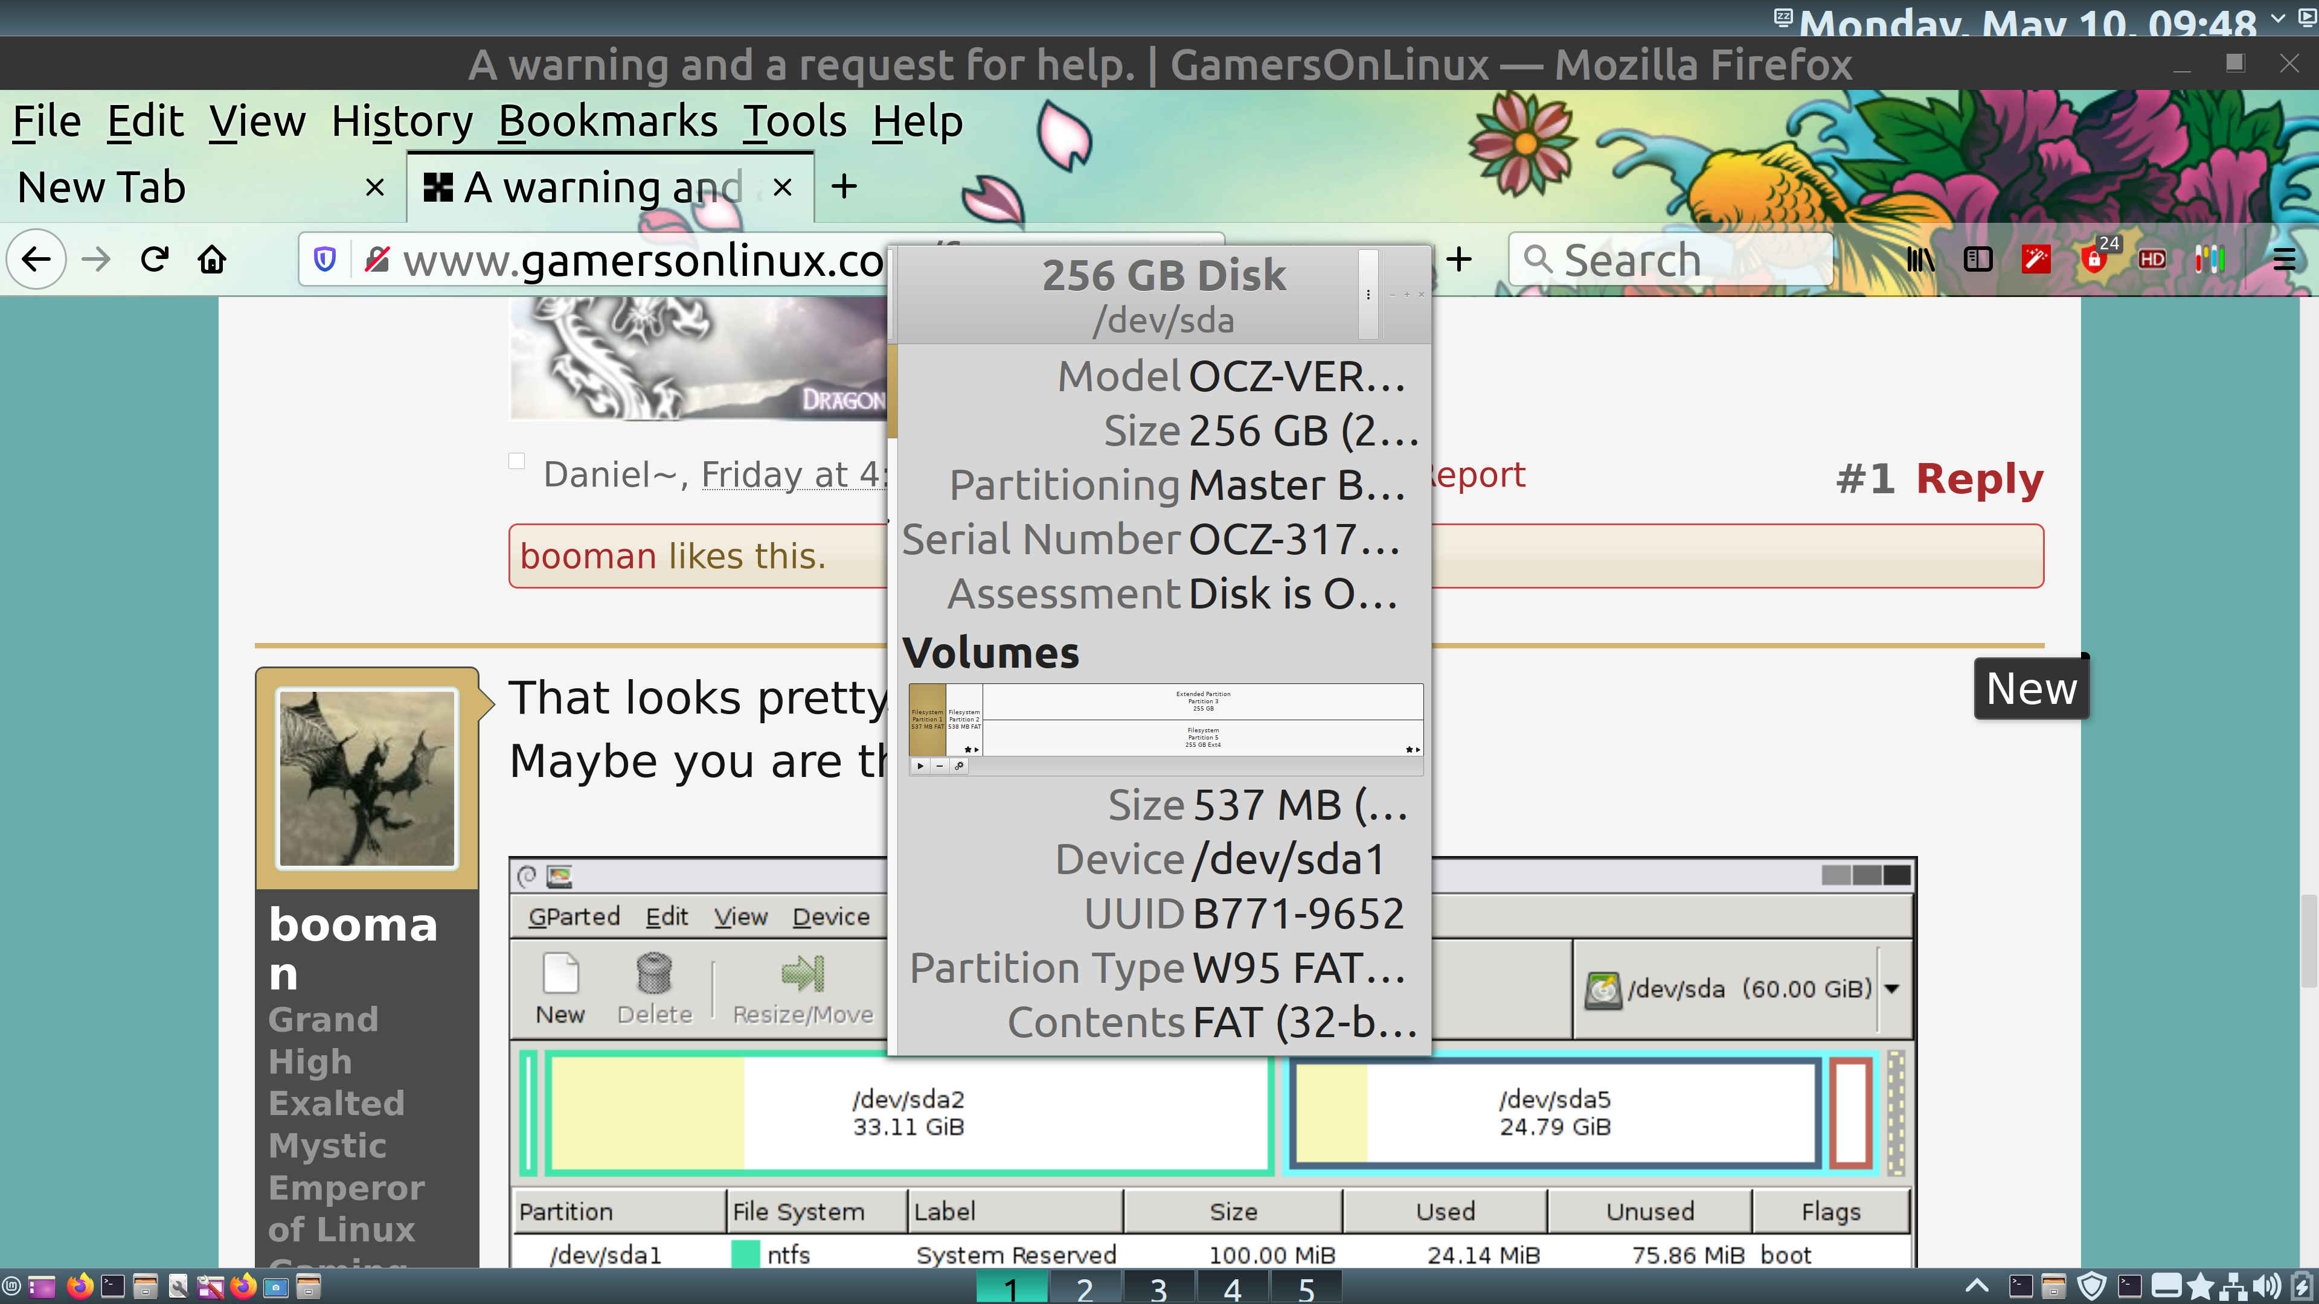Click the colored bars extension icon
The height and width of the screenshot is (1304, 2319).
coord(2209,260)
